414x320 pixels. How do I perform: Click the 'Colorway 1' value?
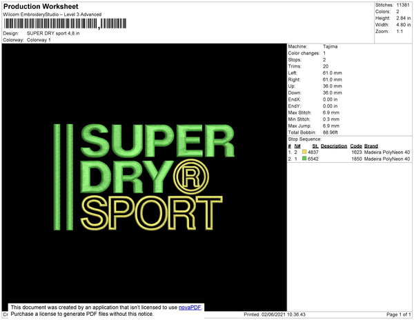[39, 40]
